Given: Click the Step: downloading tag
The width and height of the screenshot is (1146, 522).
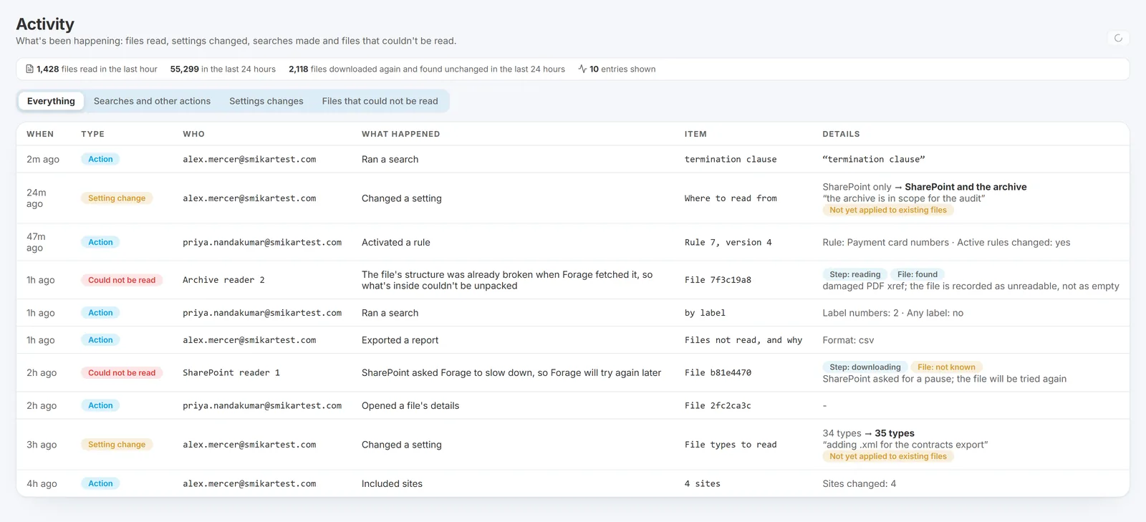Looking at the screenshot, I should (x=865, y=367).
